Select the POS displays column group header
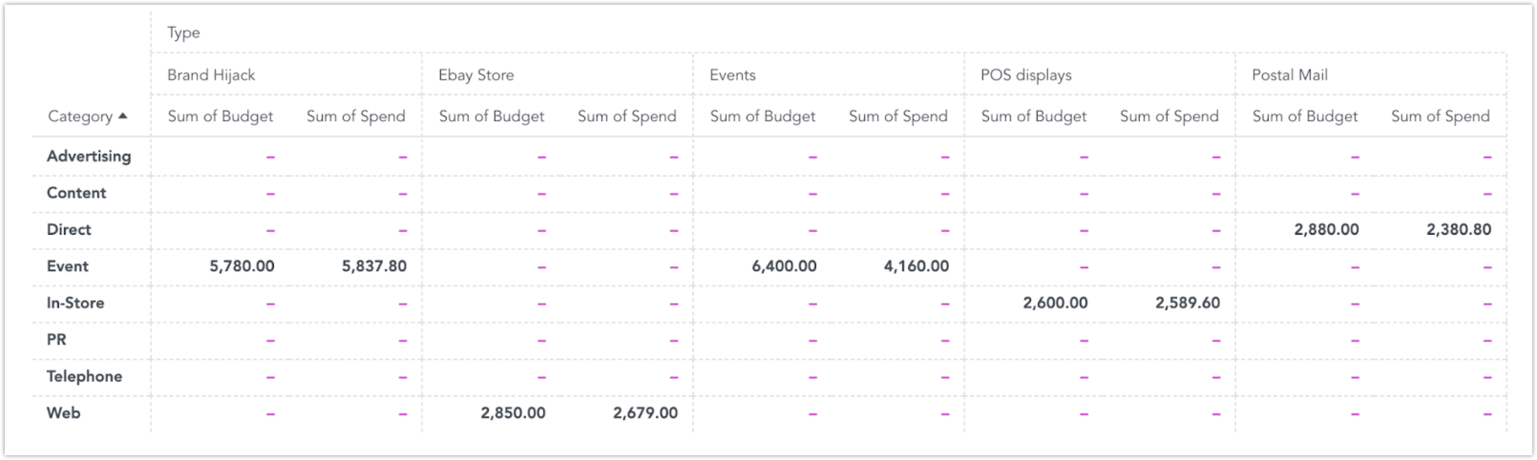This screenshot has width=1537, height=460. tap(1026, 75)
